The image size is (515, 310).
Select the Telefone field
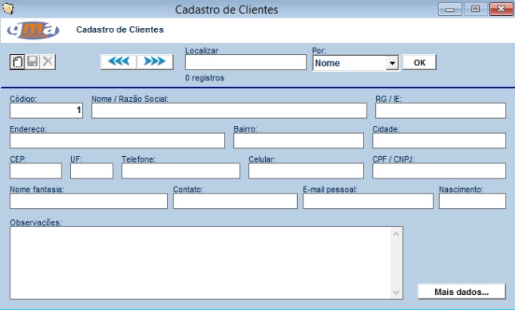pyautogui.click(x=180, y=171)
